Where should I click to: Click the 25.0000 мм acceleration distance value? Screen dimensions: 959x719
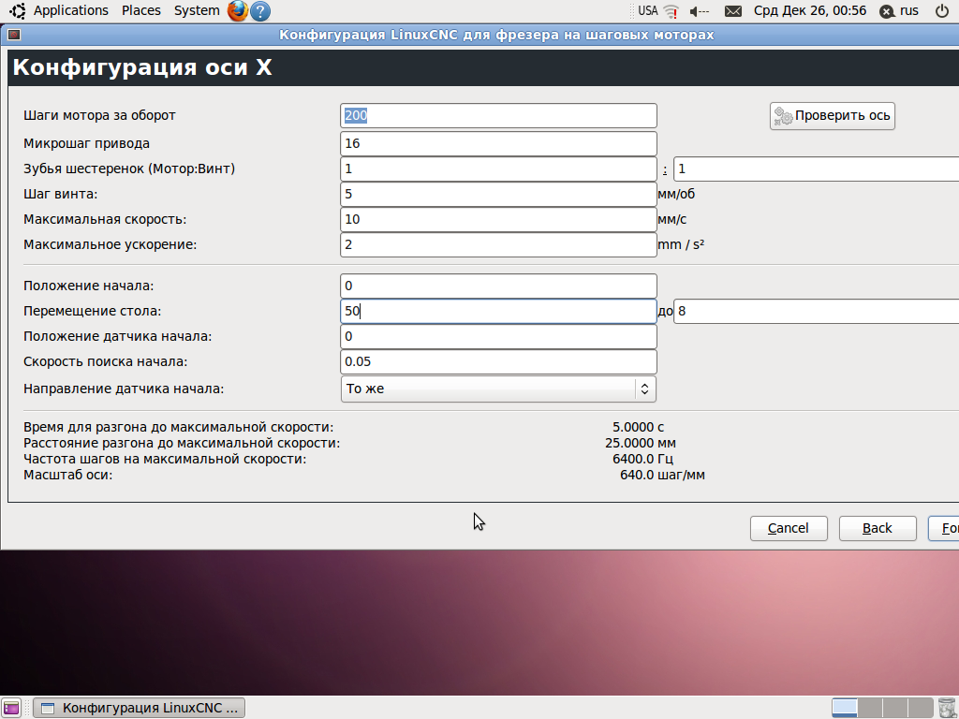641,443
